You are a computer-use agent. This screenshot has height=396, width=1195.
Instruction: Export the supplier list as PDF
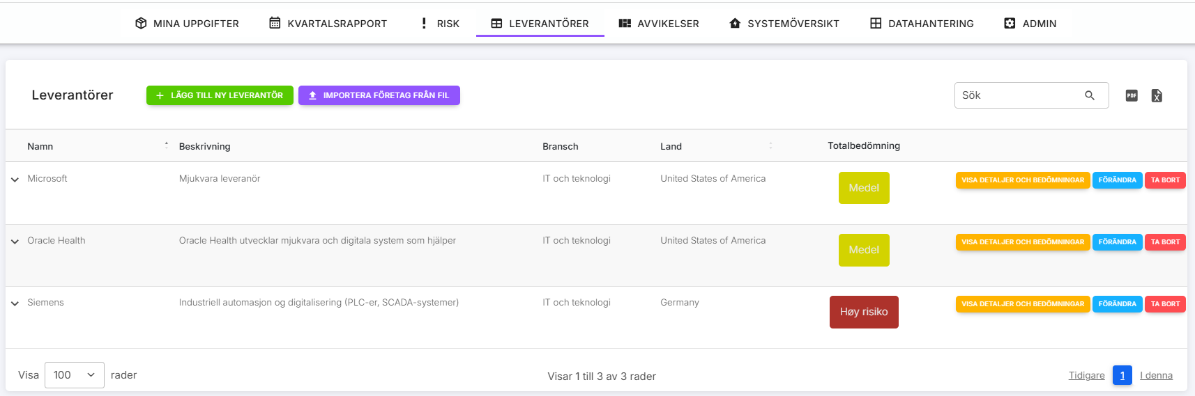coord(1131,95)
